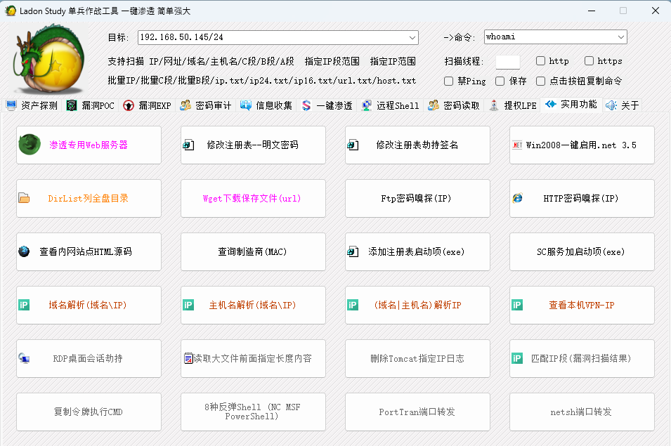
Task: Click the 扫描线程 thread count input field
Action: pos(508,60)
